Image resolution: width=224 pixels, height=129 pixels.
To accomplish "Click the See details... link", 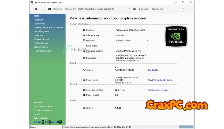I will [x=153, y=70].
